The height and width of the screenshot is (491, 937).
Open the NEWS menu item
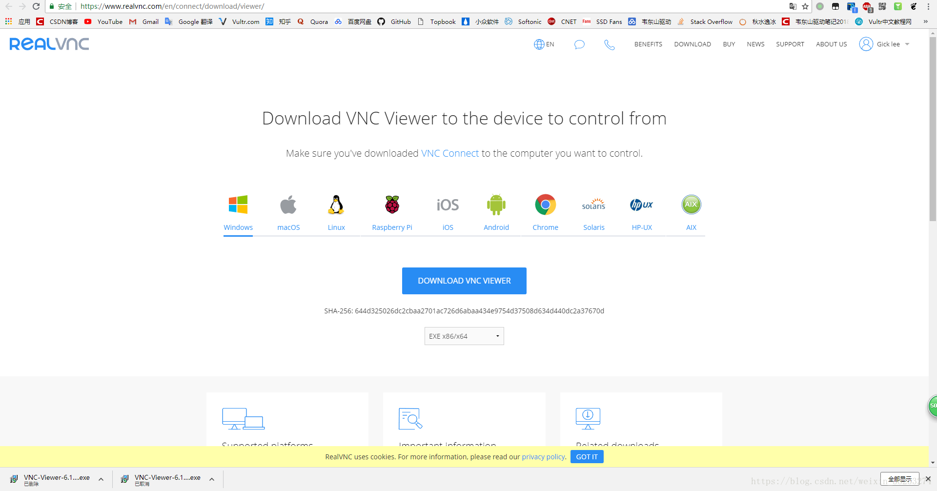point(755,44)
